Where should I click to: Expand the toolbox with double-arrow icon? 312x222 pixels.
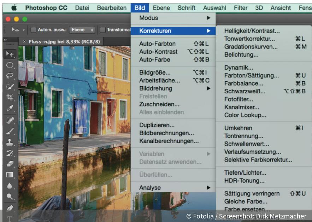click(x=5, y=40)
